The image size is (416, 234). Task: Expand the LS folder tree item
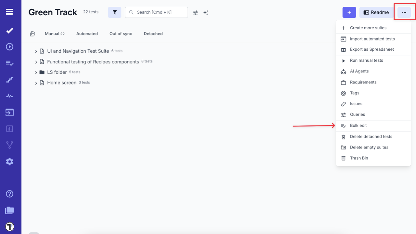click(x=36, y=72)
